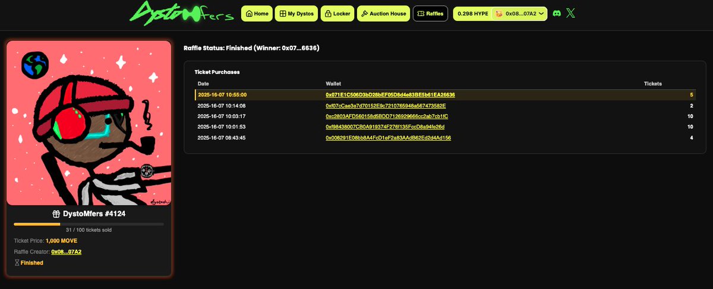Click the DystoMfers logo
The height and width of the screenshot is (289, 713).
click(x=181, y=14)
